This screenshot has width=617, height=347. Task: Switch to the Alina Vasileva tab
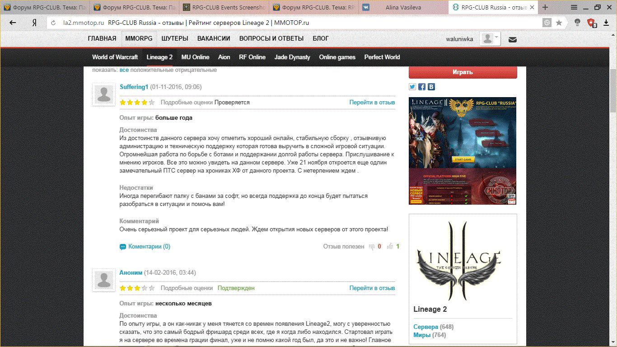[404, 7]
